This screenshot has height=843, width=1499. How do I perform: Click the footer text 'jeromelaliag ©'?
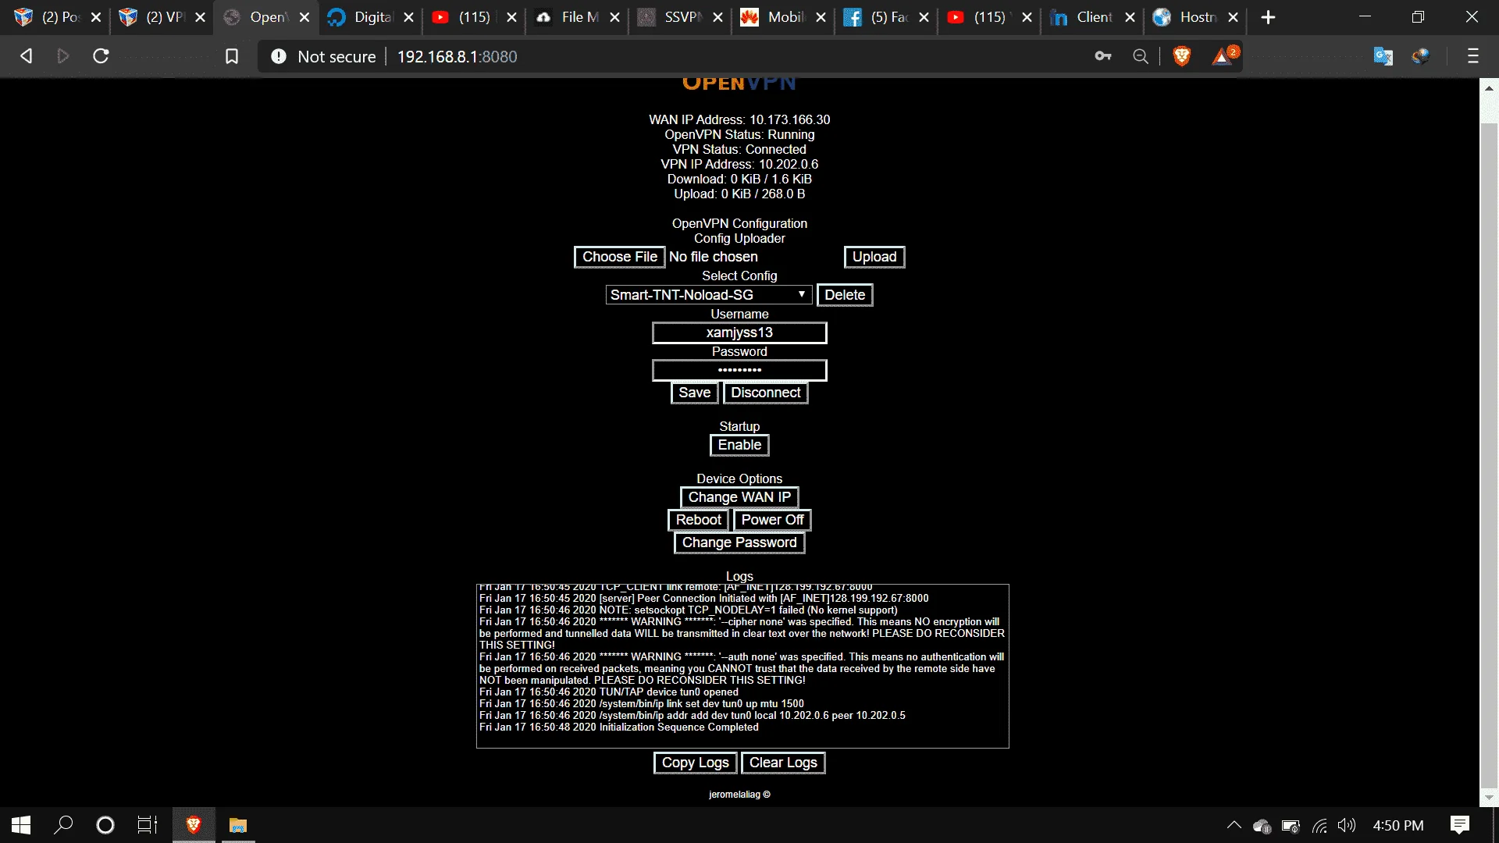point(739,795)
